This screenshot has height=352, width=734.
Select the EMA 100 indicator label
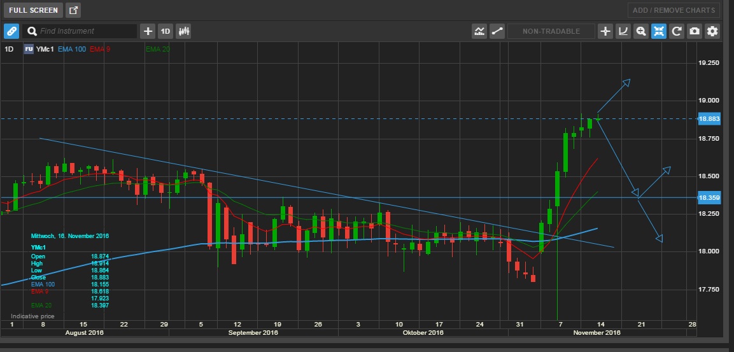72,49
